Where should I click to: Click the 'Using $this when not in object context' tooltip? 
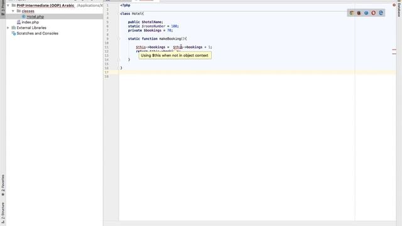[175, 55]
